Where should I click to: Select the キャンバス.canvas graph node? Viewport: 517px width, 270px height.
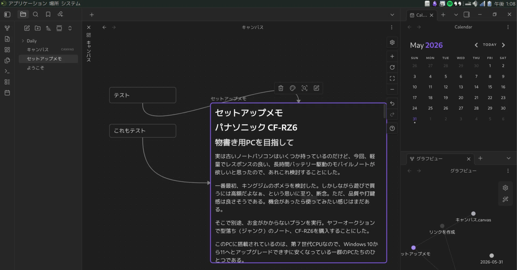click(473, 214)
